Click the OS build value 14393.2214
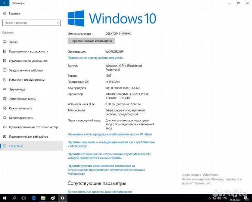Viewport: 252px width, 202px height. click(112, 82)
